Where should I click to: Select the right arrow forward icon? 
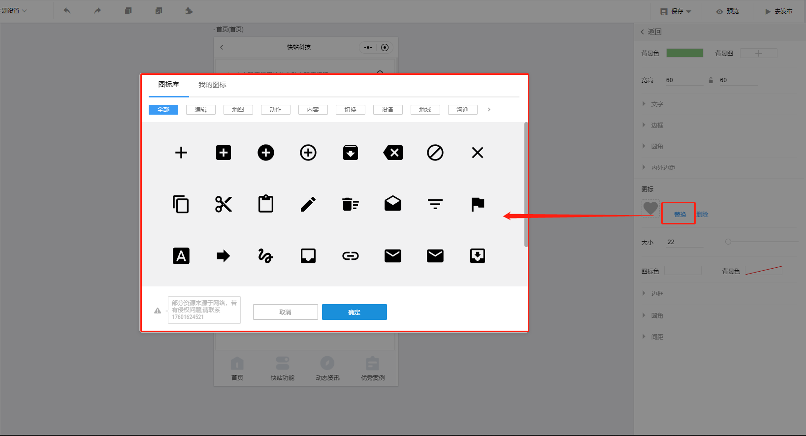pyautogui.click(x=224, y=256)
